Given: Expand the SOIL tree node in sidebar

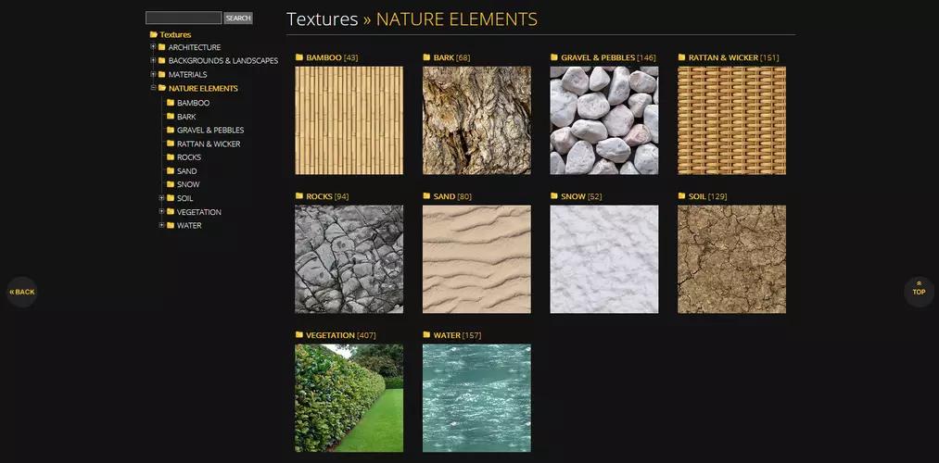Looking at the screenshot, I should (161, 198).
